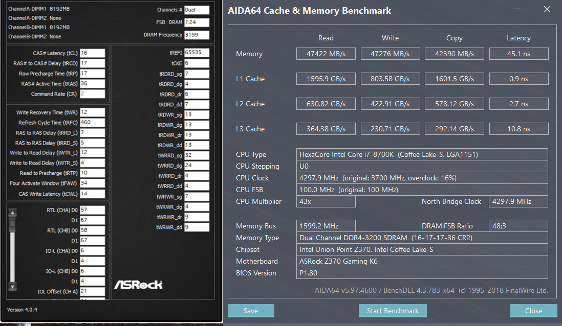The image size is (562, 326).
Task: Click RTL (CHB) D0 value field
Action: [93, 230]
